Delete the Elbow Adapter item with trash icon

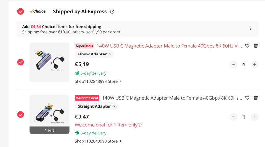pos(256,46)
